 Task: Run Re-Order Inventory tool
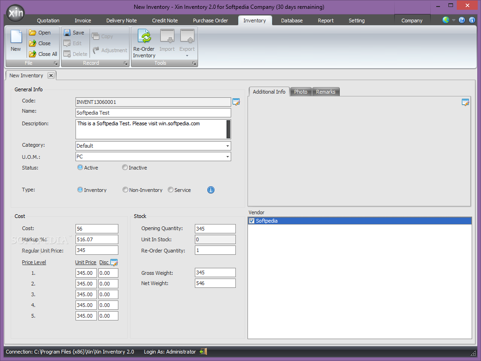[x=144, y=43]
